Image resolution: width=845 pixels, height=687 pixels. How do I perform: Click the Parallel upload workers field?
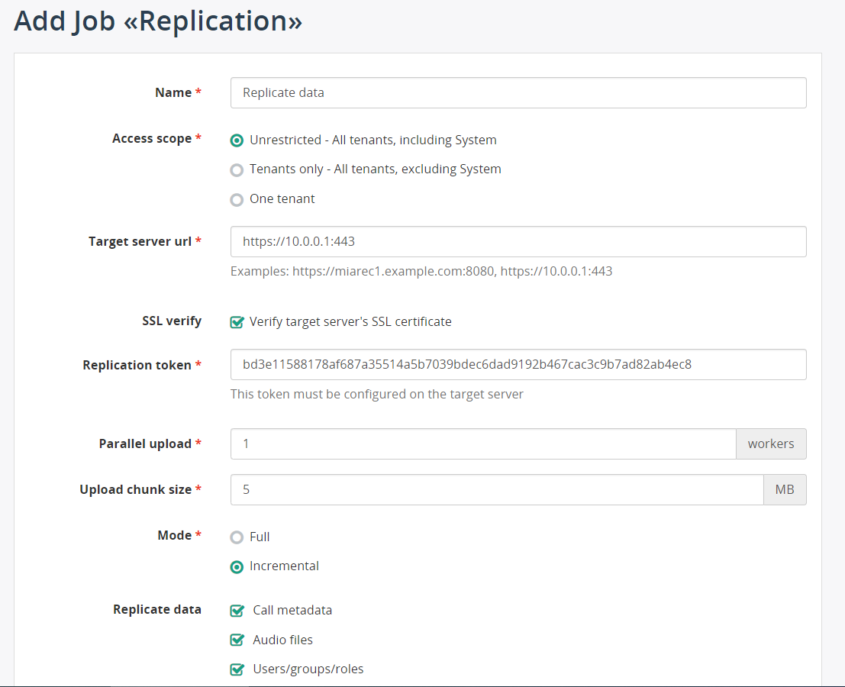(x=483, y=444)
